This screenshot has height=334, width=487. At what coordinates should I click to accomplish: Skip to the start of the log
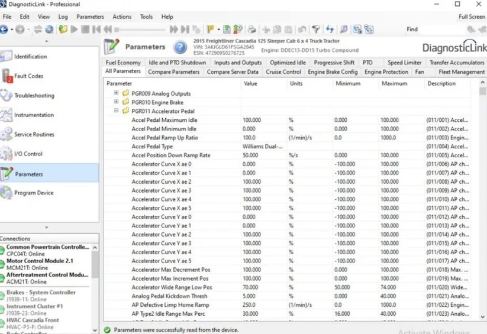click(x=96, y=30)
